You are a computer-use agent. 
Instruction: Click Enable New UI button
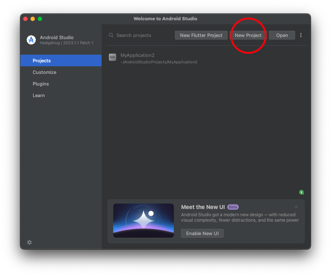[x=202, y=233]
